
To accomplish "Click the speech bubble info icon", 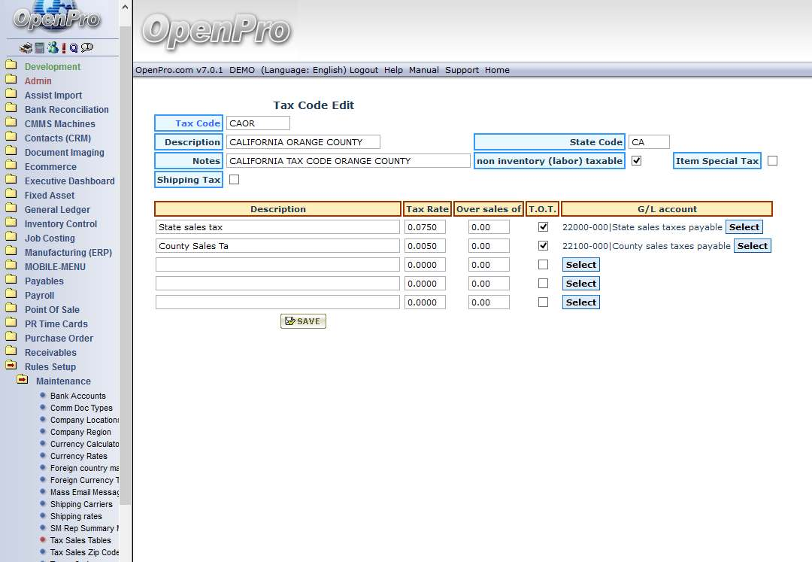I will (x=87, y=48).
